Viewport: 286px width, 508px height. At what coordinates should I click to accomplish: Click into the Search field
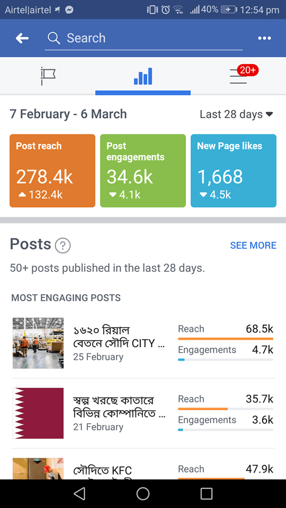[x=144, y=38]
